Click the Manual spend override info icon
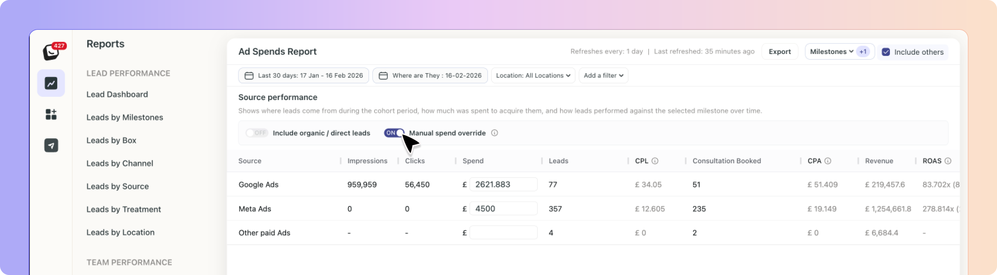The width and height of the screenshot is (997, 275). click(494, 133)
